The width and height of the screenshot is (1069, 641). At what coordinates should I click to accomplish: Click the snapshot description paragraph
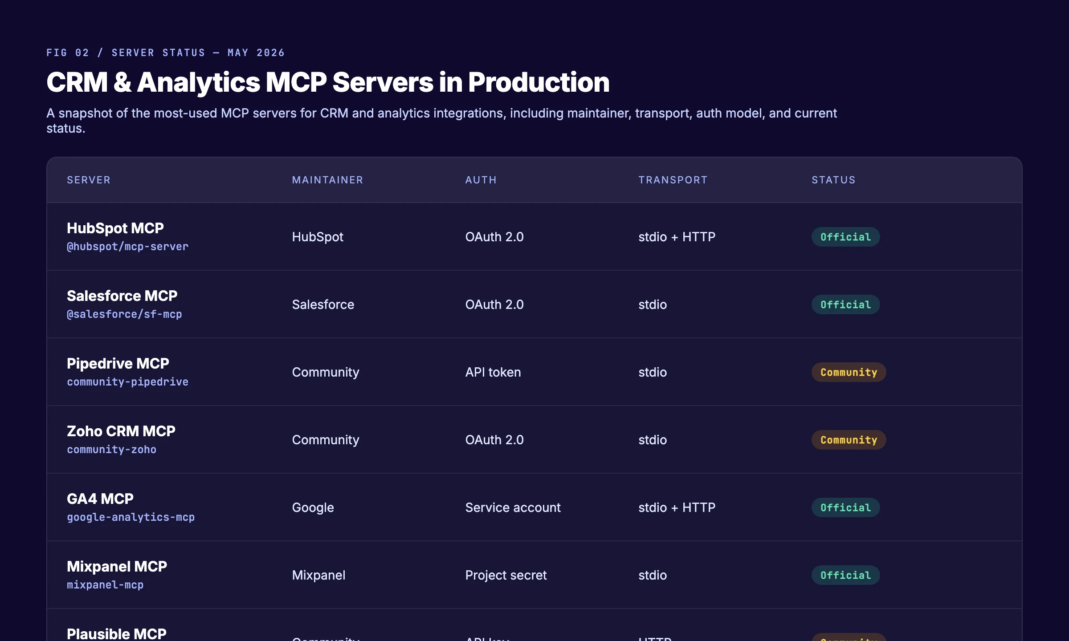click(x=441, y=121)
